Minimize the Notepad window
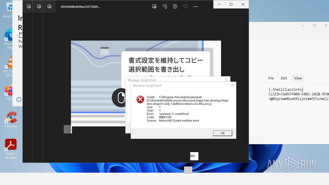The height and width of the screenshot is (185, 329). pyautogui.click(x=303, y=25)
